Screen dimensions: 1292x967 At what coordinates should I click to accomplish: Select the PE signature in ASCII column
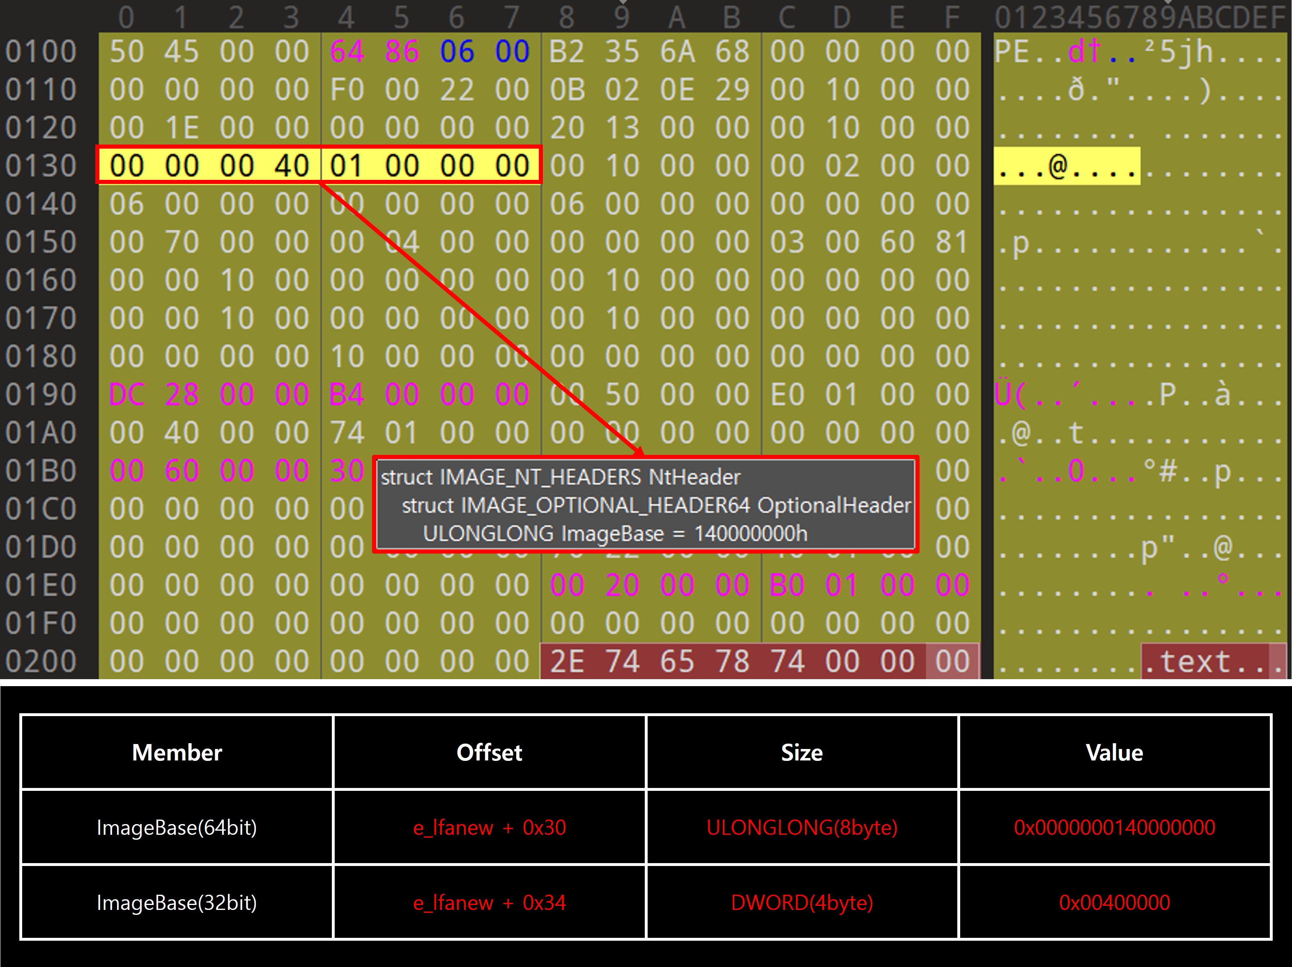(x=1012, y=51)
